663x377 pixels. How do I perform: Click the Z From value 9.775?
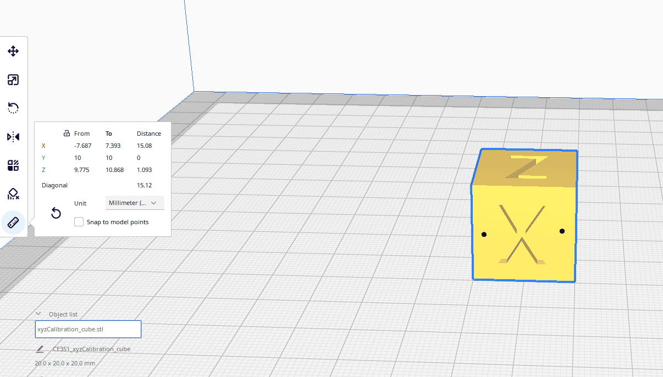(81, 170)
